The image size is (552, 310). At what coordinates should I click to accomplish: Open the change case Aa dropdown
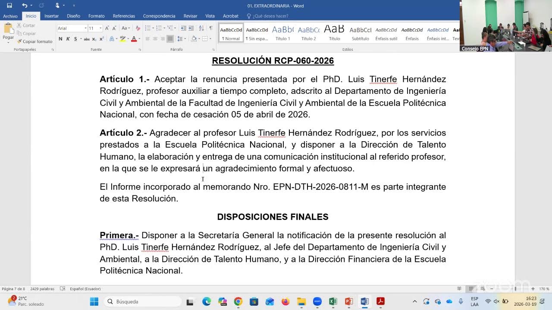pyautogui.click(x=125, y=28)
